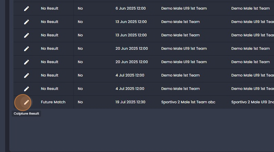The height and width of the screenshot is (152, 274).
Task: Open the pencil icon on the first 20 Jun row
Action: tap(27, 49)
